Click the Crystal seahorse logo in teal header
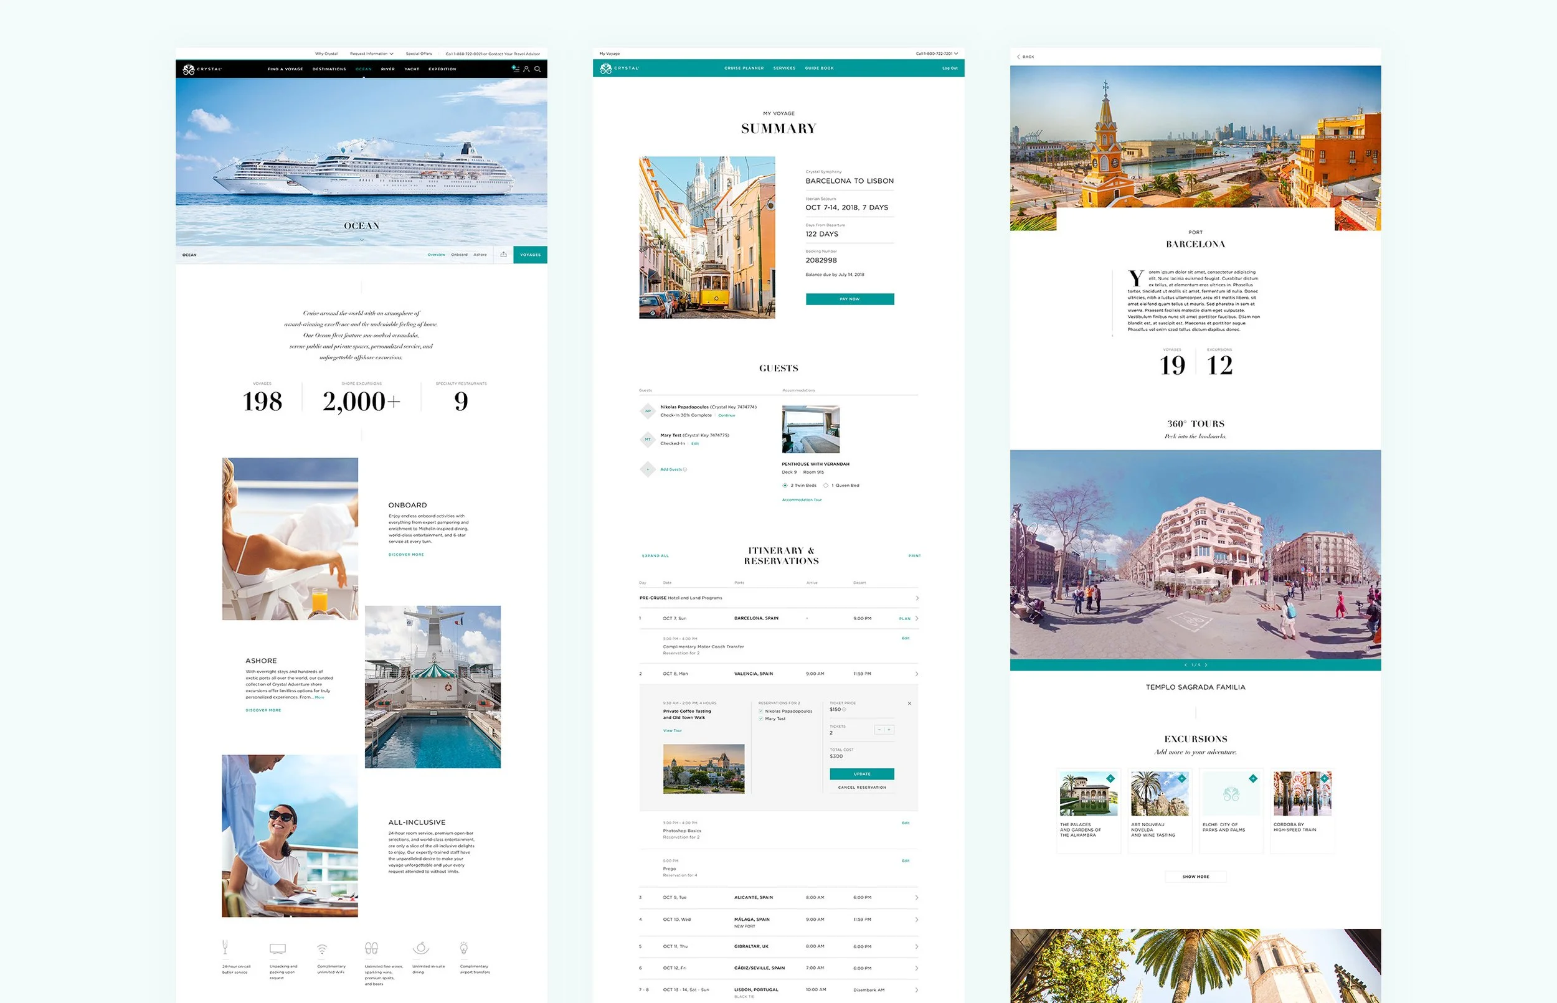The height and width of the screenshot is (1003, 1557). coord(606,68)
